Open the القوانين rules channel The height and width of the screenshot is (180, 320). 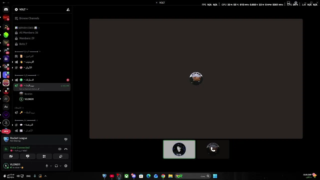[x=42, y=56]
